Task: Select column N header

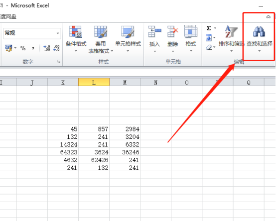Action: [156, 82]
